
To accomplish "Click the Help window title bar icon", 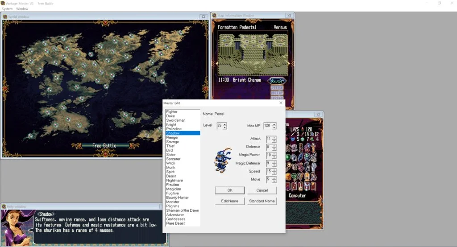I will point(4,206).
